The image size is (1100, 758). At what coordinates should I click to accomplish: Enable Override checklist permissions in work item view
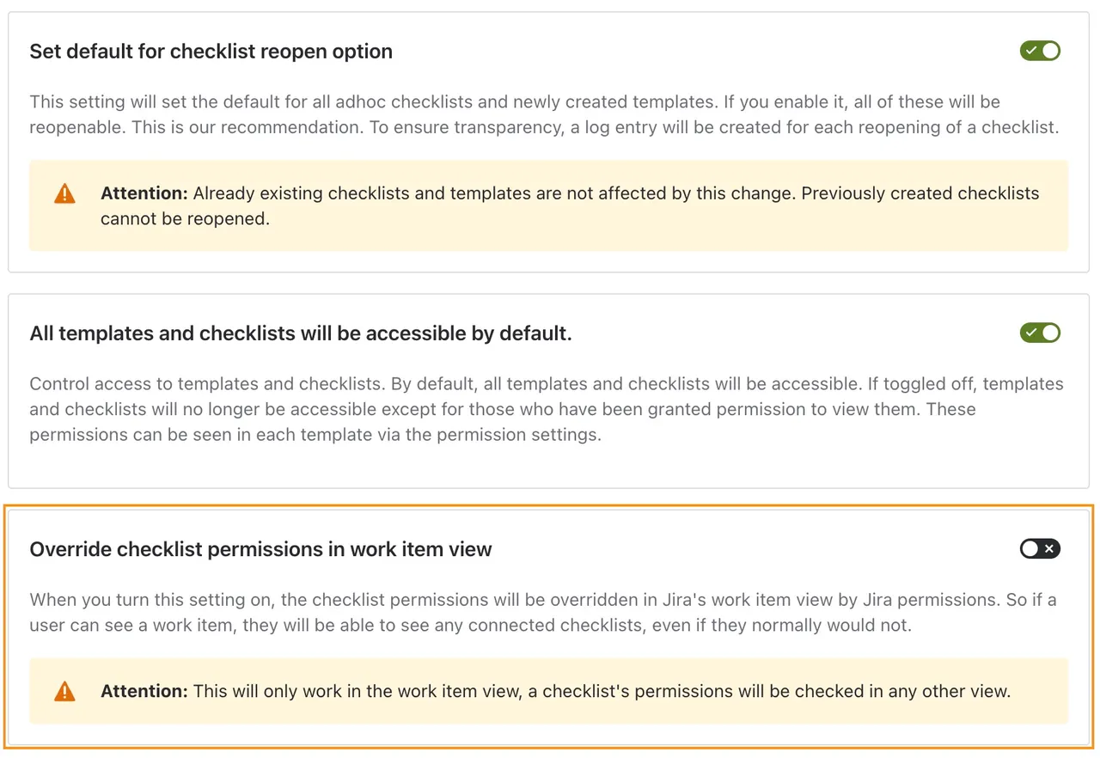click(x=1040, y=548)
